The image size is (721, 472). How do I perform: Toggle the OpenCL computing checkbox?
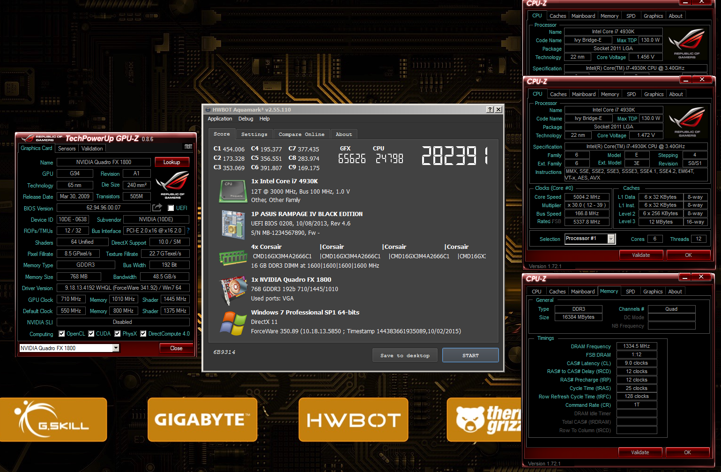[x=62, y=334]
